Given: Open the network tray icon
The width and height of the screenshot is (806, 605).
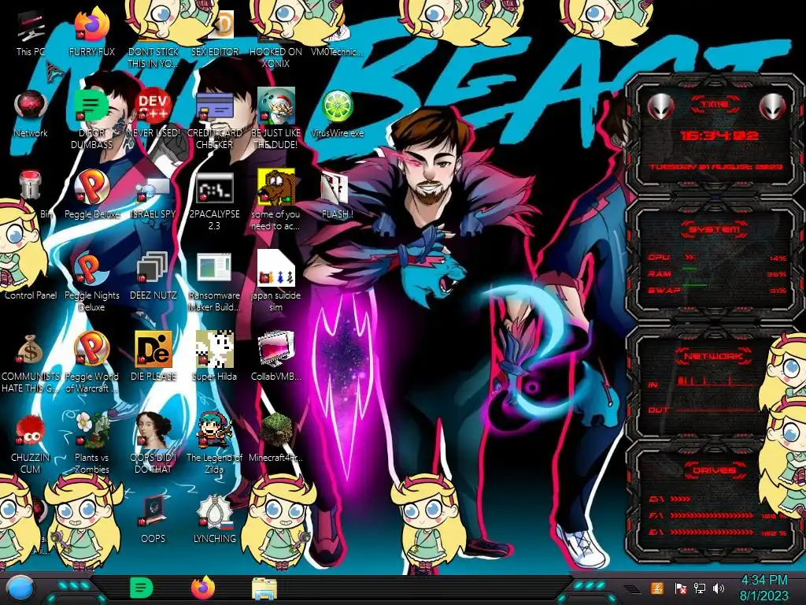Looking at the screenshot, I should point(700,588).
